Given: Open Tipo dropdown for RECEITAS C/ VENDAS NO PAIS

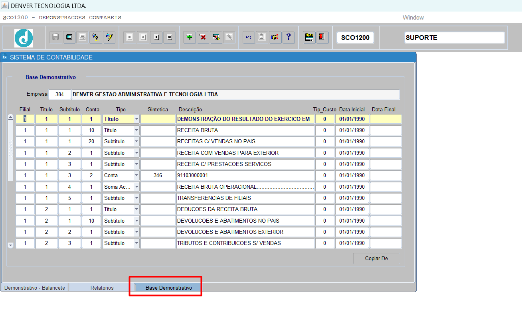Looking at the screenshot, I should (x=136, y=141).
